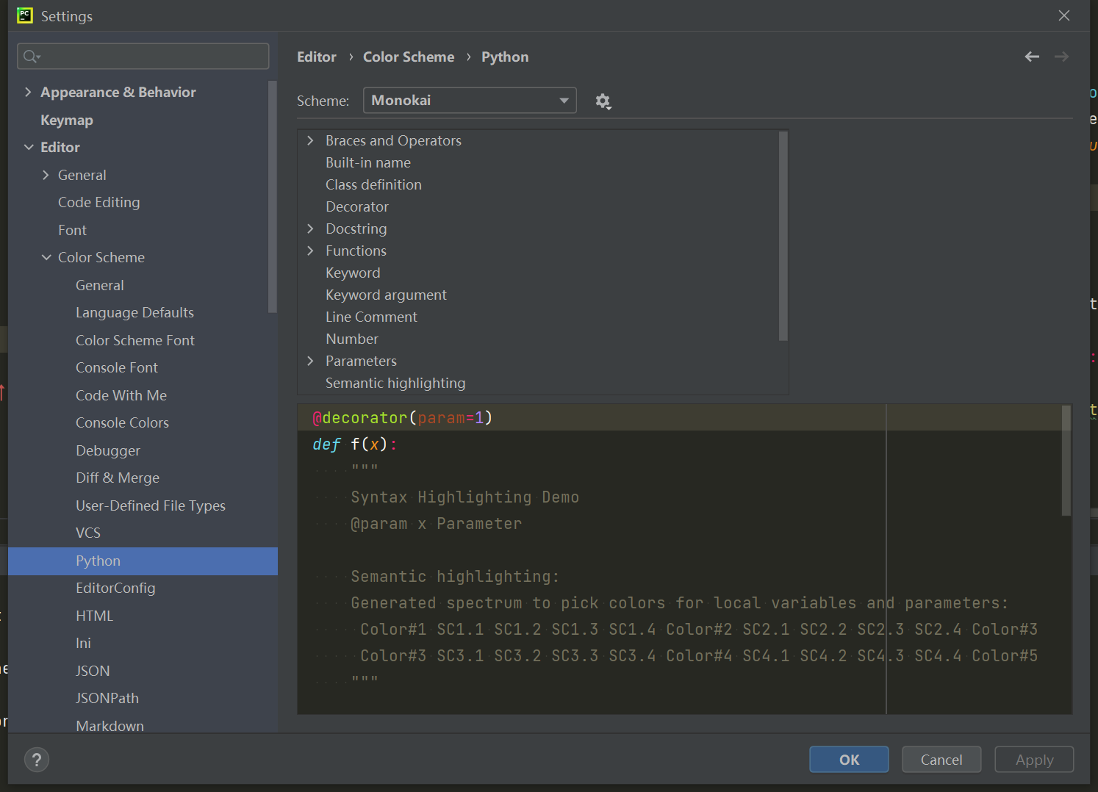Click Color#1 in the preview spectrum
The width and height of the screenshot is (1098, 792).
pyautogui.click(x=393, y=629)
